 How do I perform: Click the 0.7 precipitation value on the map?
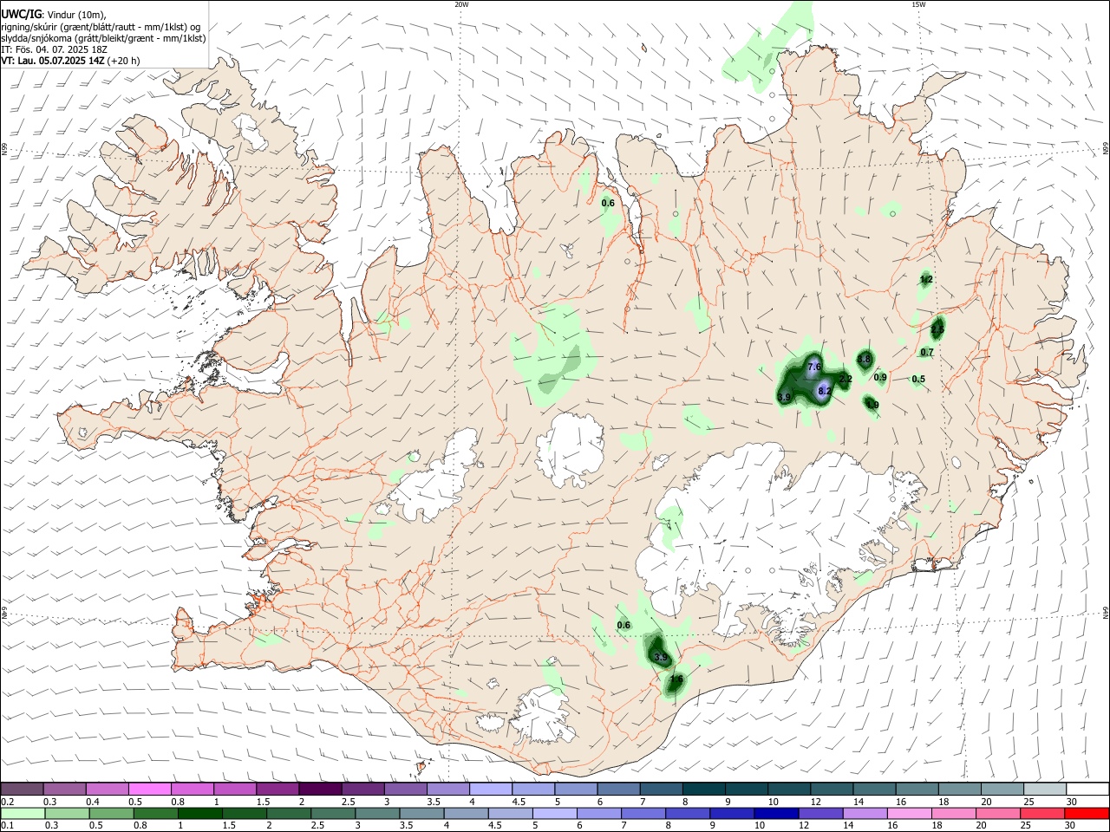pyautogui.click(x=927, y=352)
